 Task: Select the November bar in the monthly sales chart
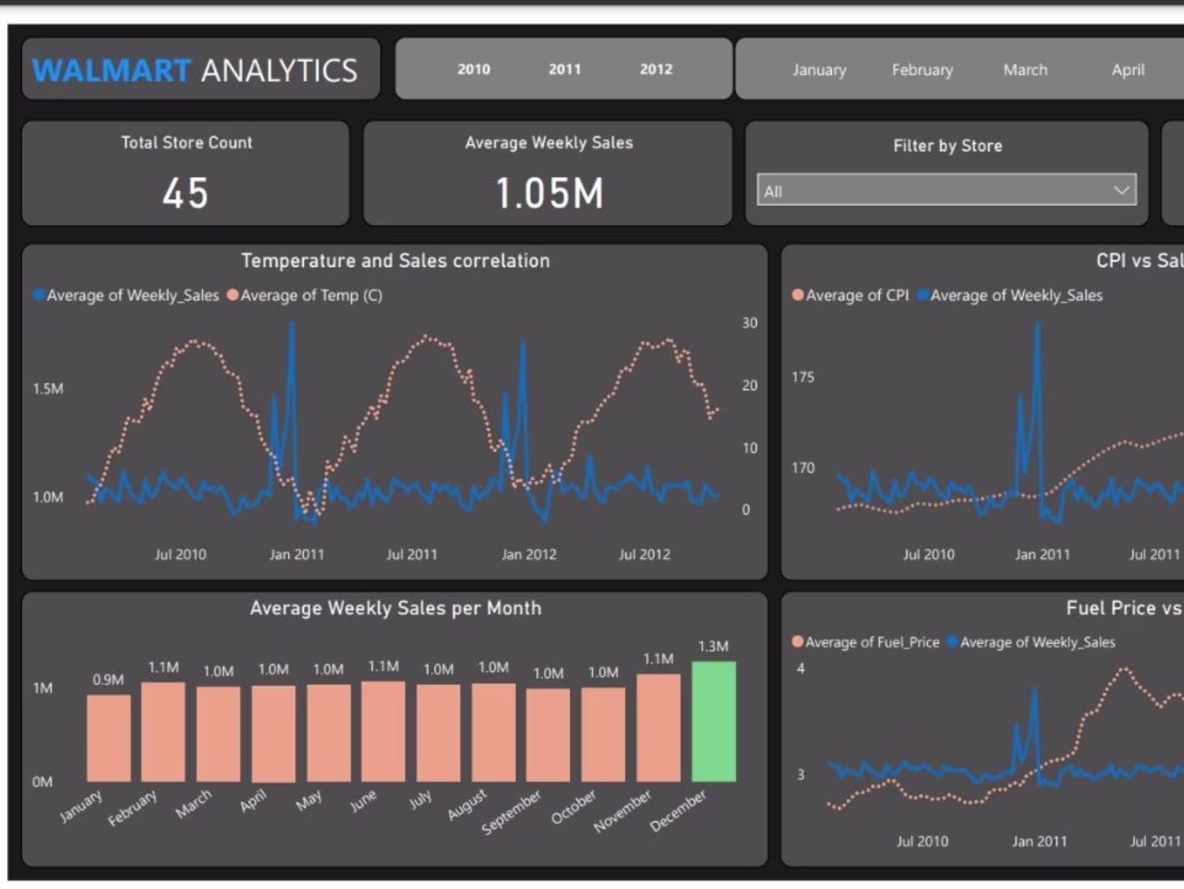[658, 727]
